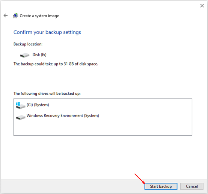
Task: Click the Create a system image title text
Action: pos(39,16)
